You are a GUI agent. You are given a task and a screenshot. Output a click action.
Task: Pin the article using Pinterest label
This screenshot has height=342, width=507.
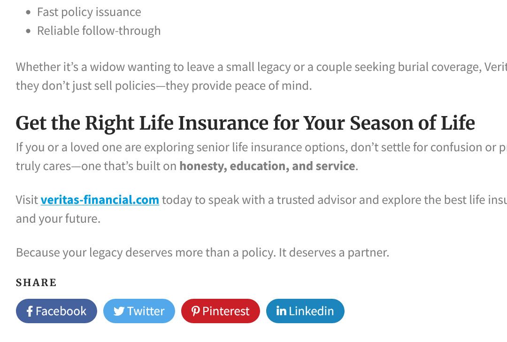(x=226, y=311)
